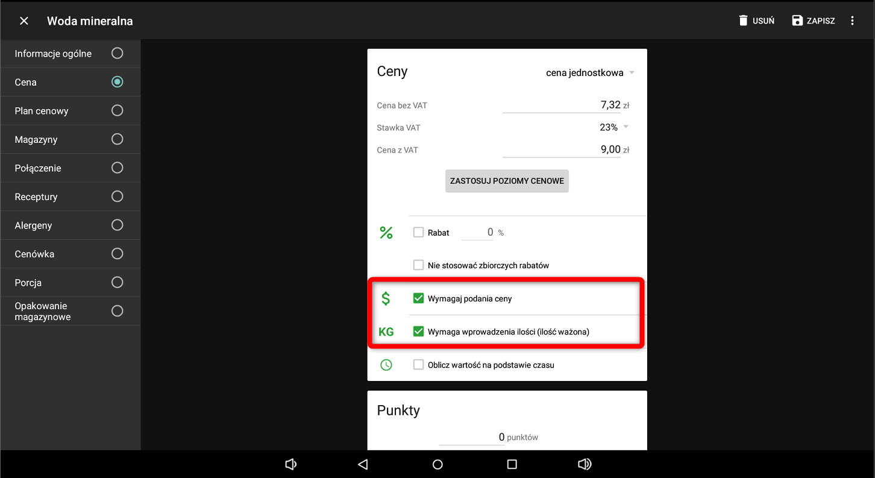Click the Cena z VAT input field

(562, 149)
